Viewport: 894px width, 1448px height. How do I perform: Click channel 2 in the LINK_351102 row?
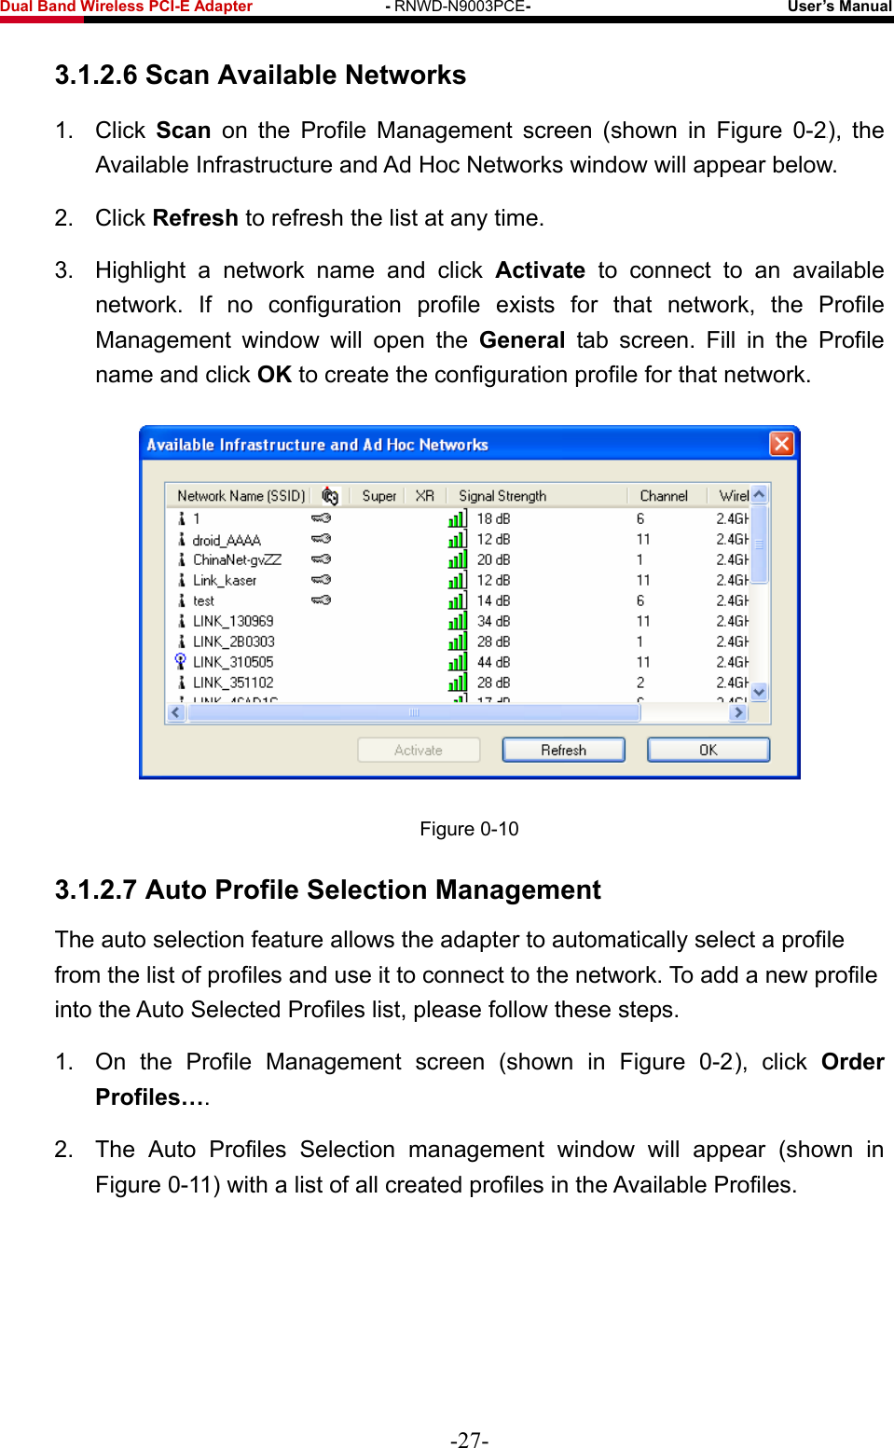pos(640,683)
